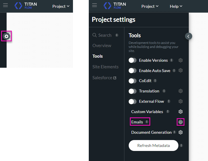Collapse the Project settings panel
Viewport: 208px width, 161px height.
coord(188,36)
